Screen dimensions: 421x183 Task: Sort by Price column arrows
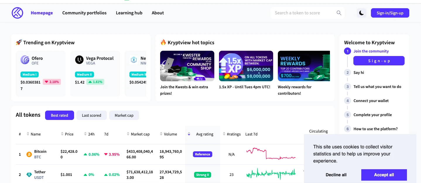[62, 134]
